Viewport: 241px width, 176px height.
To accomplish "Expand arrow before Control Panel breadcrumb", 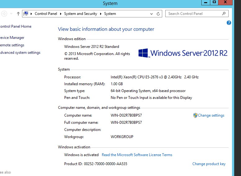I will [x=31, y=14].
